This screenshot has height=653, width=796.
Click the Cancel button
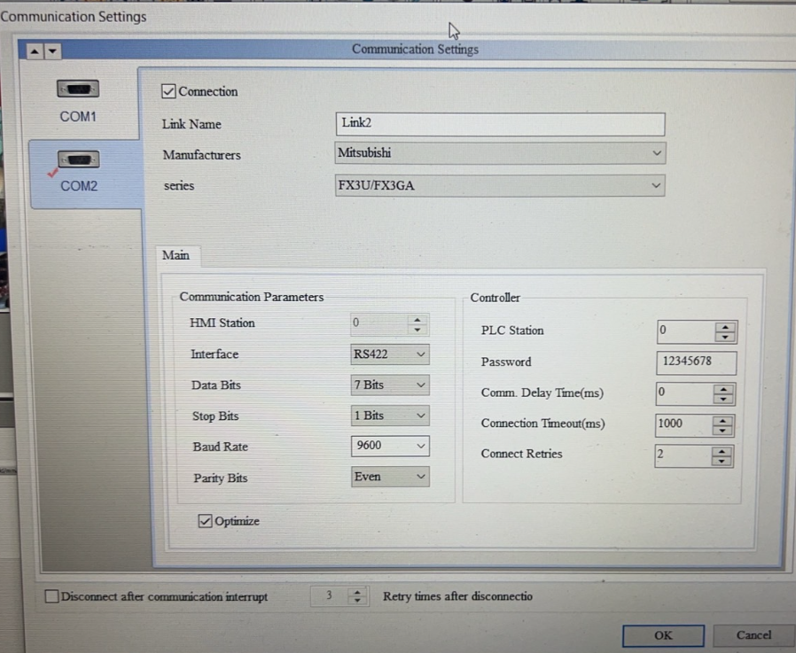[x=753, y=634]
